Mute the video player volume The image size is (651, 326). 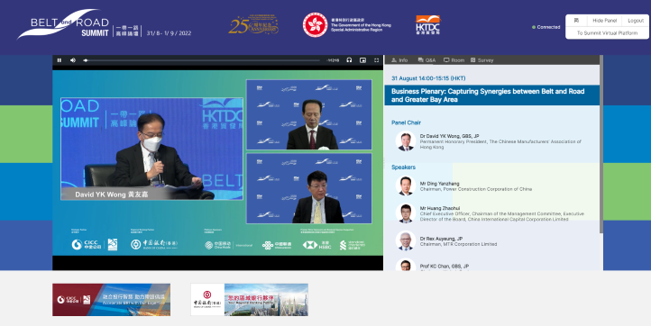(73, 60)
